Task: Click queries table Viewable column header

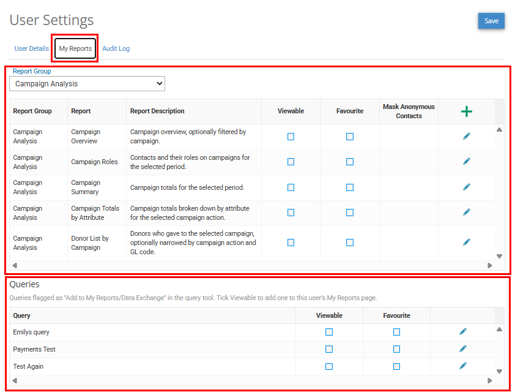Action: (x=329, y=315)
